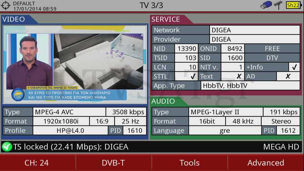The width and height of the screenshot is (304, 171).
Task: Click the App. Type HbbTV field
Action: [x=250, y=85]
